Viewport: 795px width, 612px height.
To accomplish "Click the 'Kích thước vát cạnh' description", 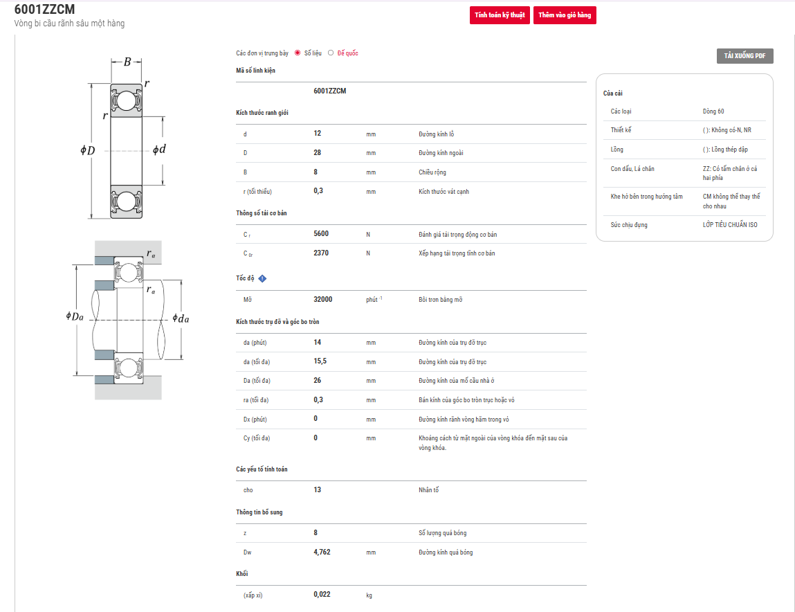I will click(444, 192).
